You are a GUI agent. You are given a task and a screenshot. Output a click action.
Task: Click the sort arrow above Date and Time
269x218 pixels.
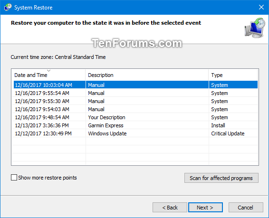(49, 71)
